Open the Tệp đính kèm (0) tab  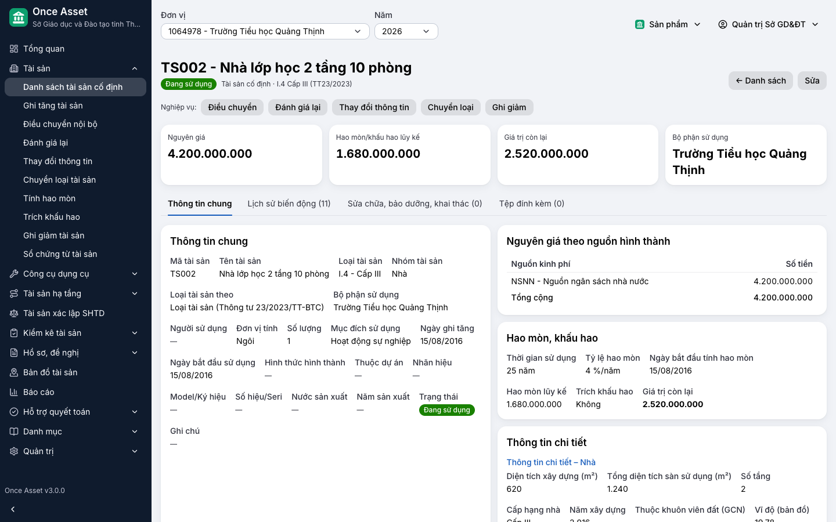click(532, 204)
